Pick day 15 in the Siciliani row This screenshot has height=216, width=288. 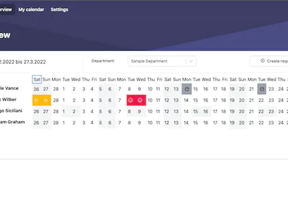[x=195, y=111]
